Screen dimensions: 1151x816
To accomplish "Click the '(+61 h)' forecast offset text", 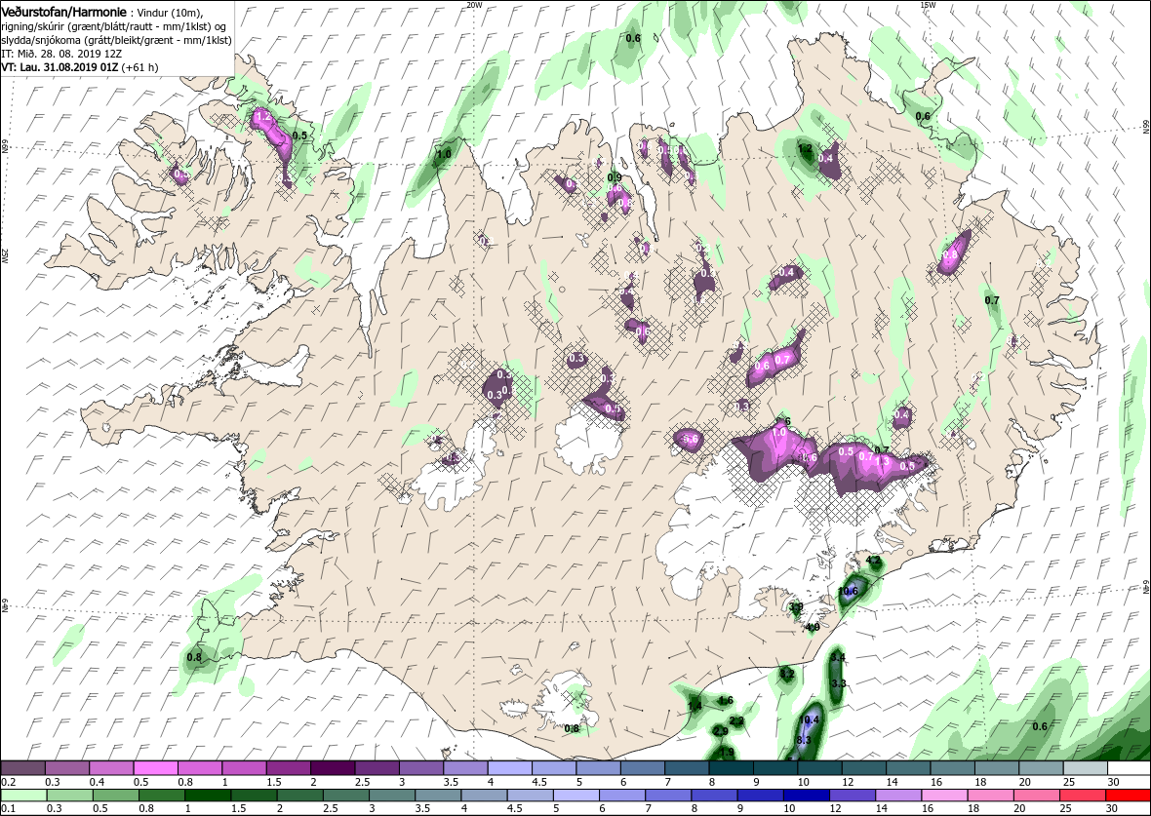I will [140, 66].
